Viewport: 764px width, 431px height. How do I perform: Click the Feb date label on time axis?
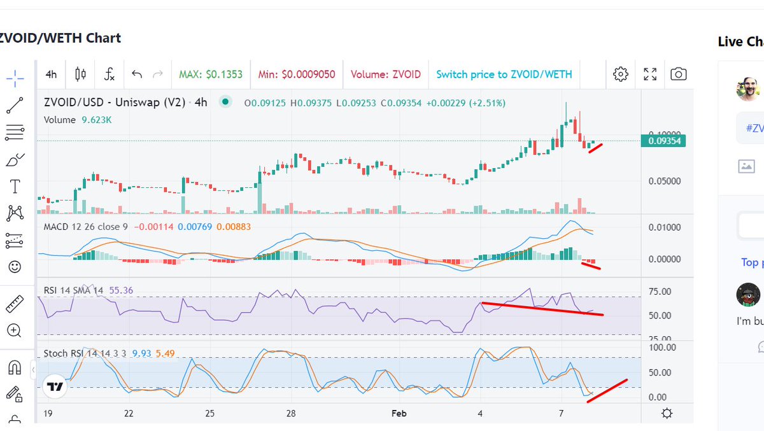point(399,413)
